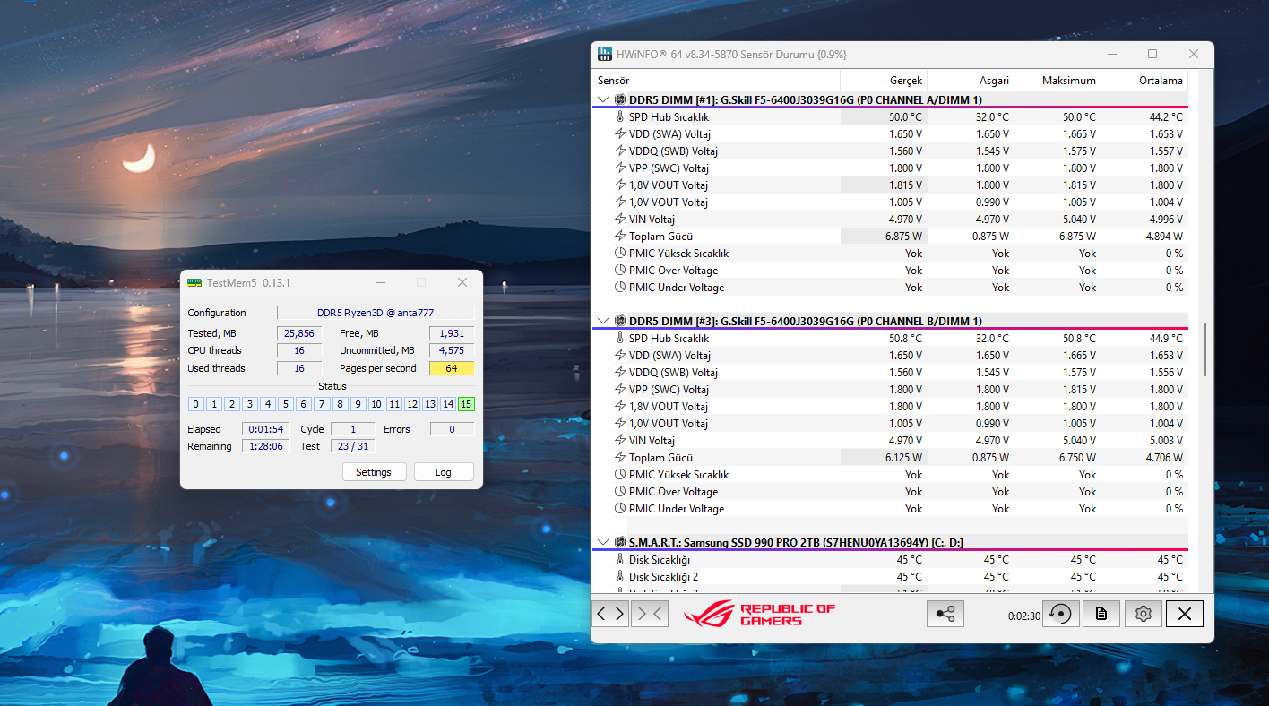This screenshot has height=706, width=1269.
Task: Click the Gerçek column header
Action: (883, 81)
